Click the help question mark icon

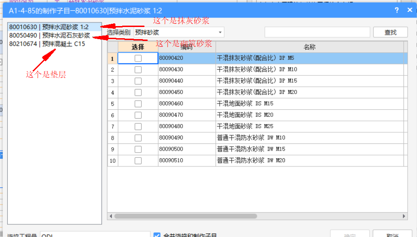[x=397, y=10]
